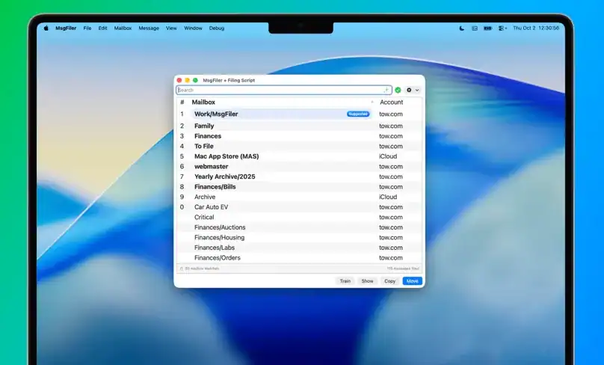The height and width of the screenshot is (365, 604).
Task: Click the mailbox matches icon in status bar
Action: pos(182,269)
